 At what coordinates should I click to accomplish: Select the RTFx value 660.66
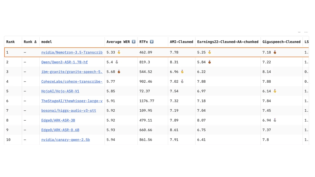[146, 130]
